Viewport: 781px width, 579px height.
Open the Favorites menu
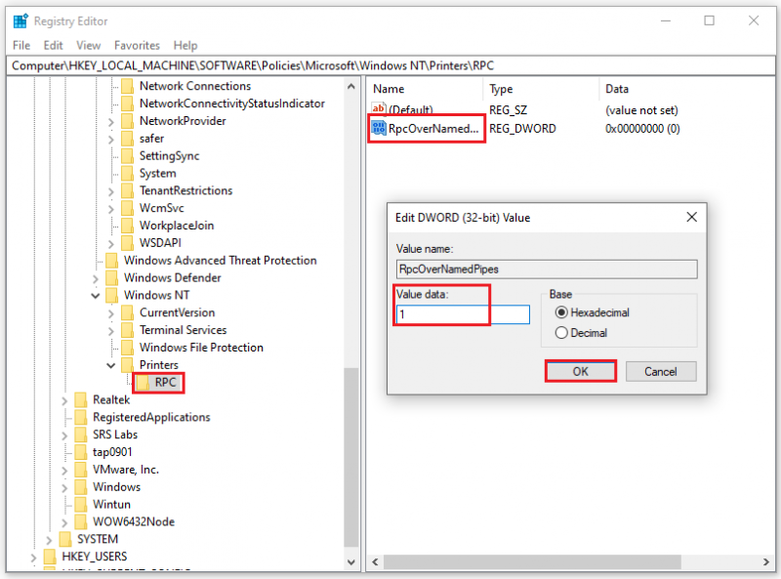(x=137, y=45)
